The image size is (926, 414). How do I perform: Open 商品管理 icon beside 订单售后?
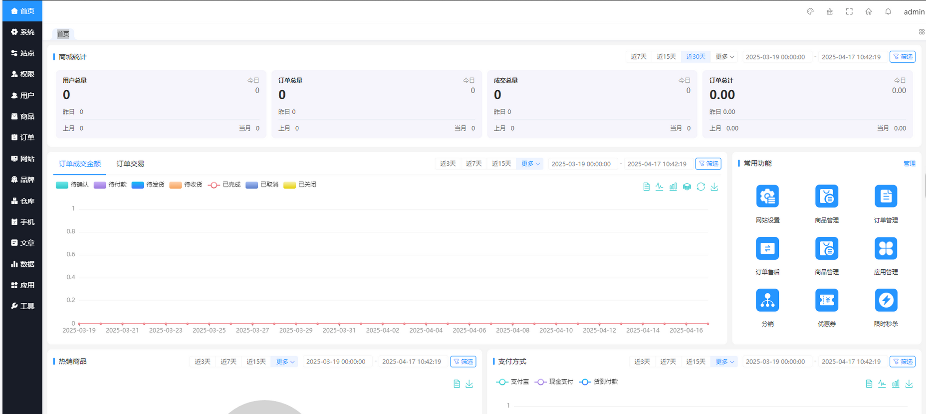(827, 248)
